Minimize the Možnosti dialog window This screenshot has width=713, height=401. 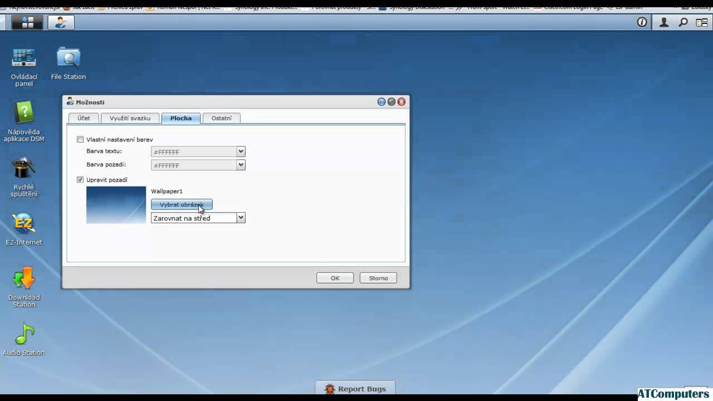392,102
